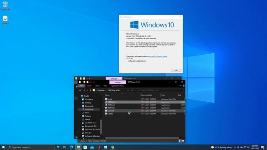This screenshot has width=267, height=150.
Task: Open the Recycle Bin desktop icon
Action: 5,5
